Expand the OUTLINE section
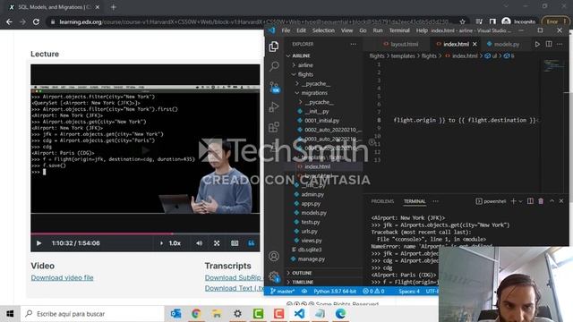 click(x=302, y=273)
